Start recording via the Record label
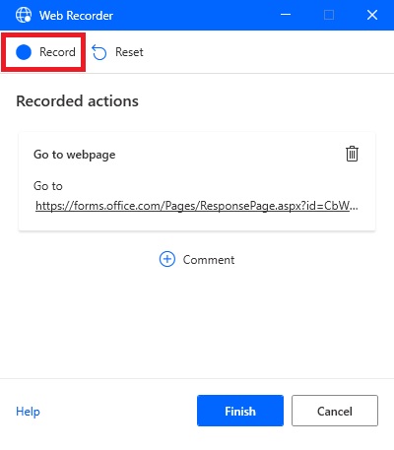Image resolution: width=394 pixels, height=450 pixels. click(57, 52)
